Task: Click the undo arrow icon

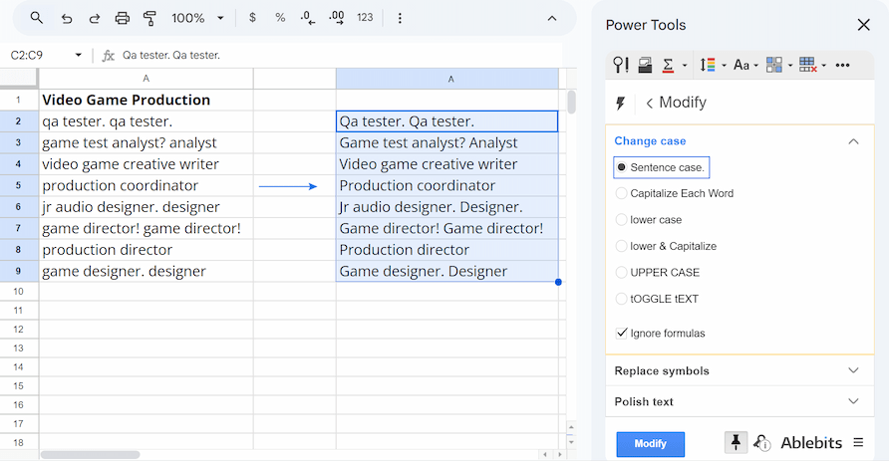Action: pos(67,18)
